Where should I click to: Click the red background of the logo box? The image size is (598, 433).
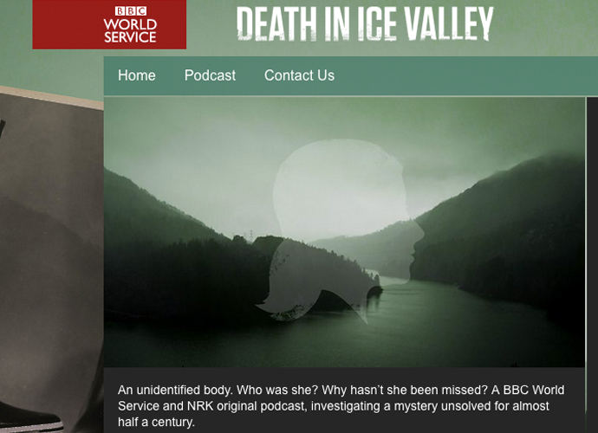pyautogui.click(x=65, y=24)
